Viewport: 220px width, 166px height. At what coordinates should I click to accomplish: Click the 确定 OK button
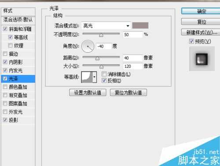coord(201,11)
